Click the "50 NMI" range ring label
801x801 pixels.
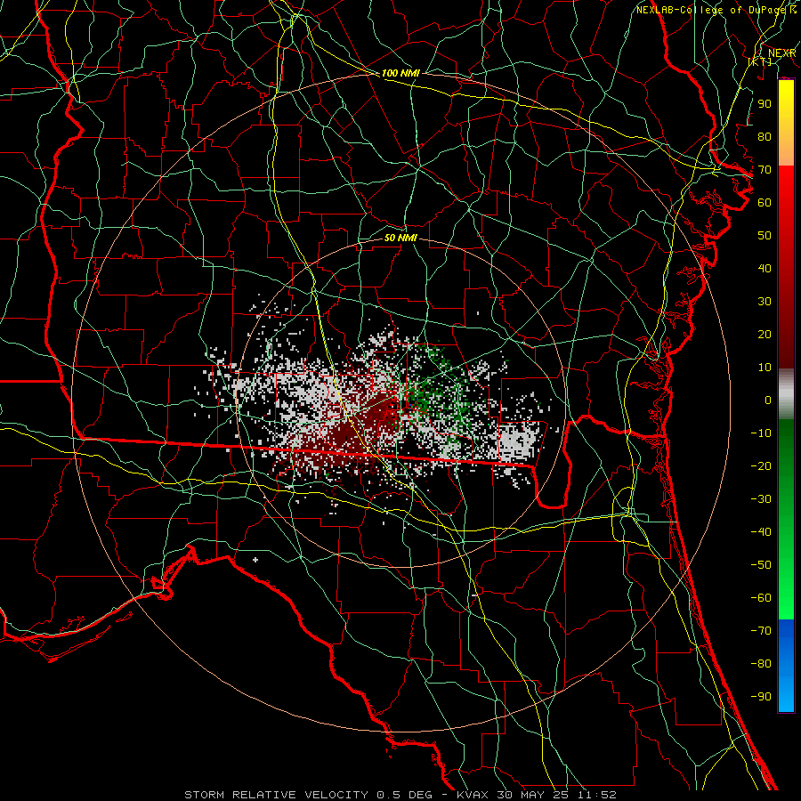400,238
